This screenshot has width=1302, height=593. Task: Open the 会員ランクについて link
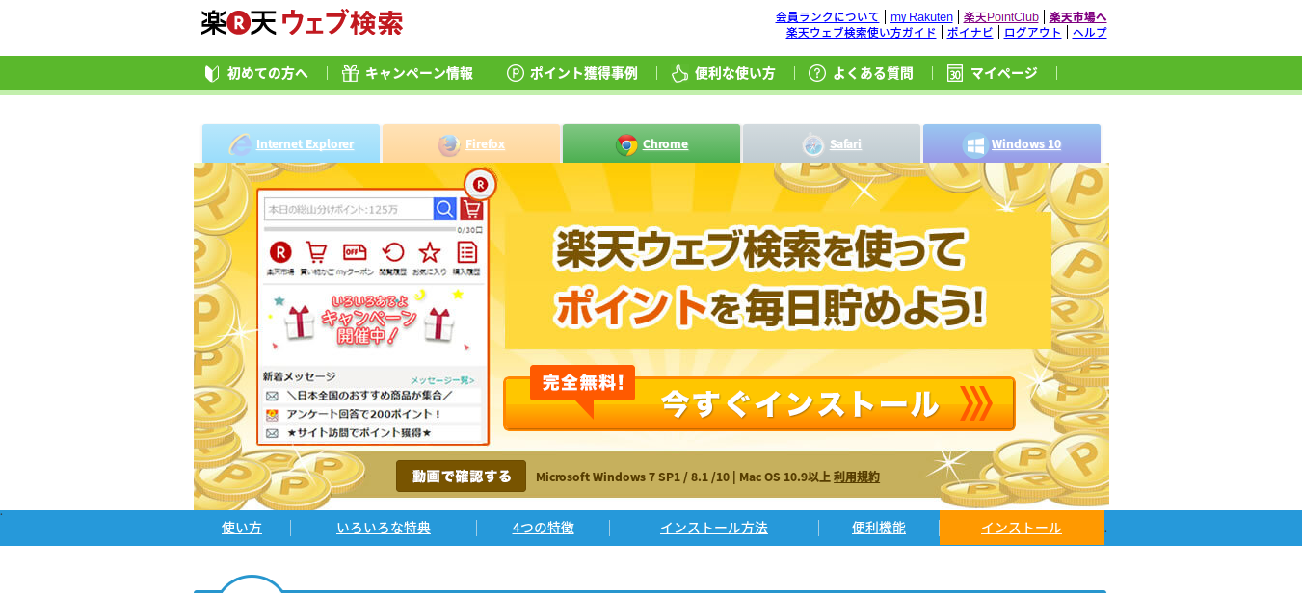828,16
